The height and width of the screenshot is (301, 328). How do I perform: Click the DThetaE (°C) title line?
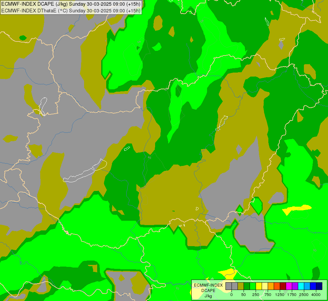pos(71,11)
